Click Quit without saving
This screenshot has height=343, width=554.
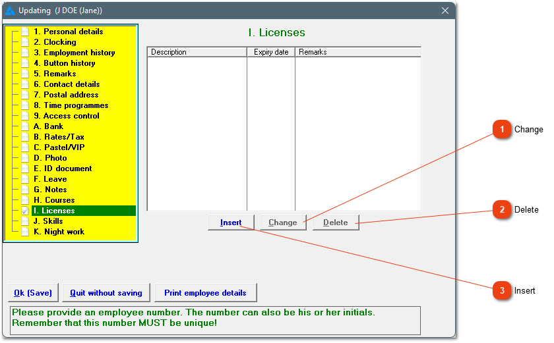click(106, 293)
